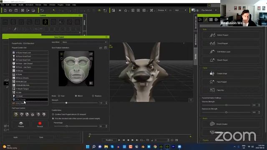This screenshot has height=150, width=267.
Task: Open File Explorer from the Windows taskbar
Action: tap(106, 147)
